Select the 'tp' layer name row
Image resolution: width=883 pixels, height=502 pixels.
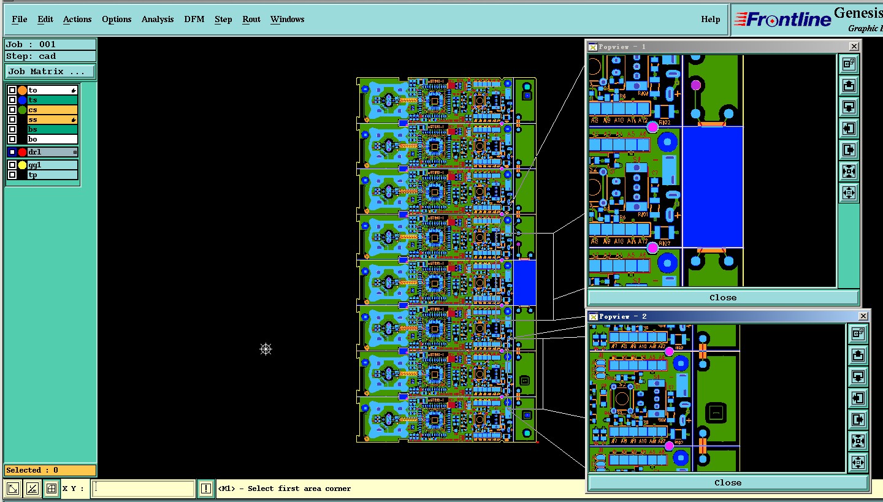tap(53, 175)
